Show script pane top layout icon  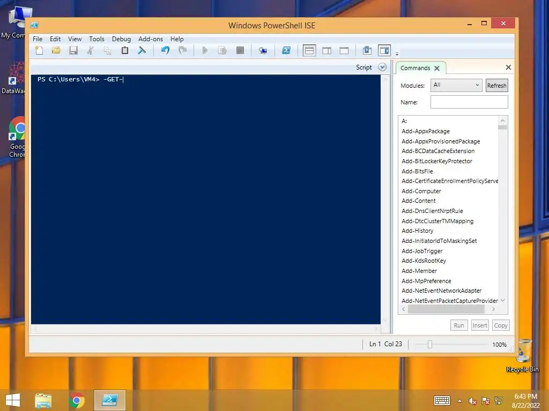click(x=309, y=51)
